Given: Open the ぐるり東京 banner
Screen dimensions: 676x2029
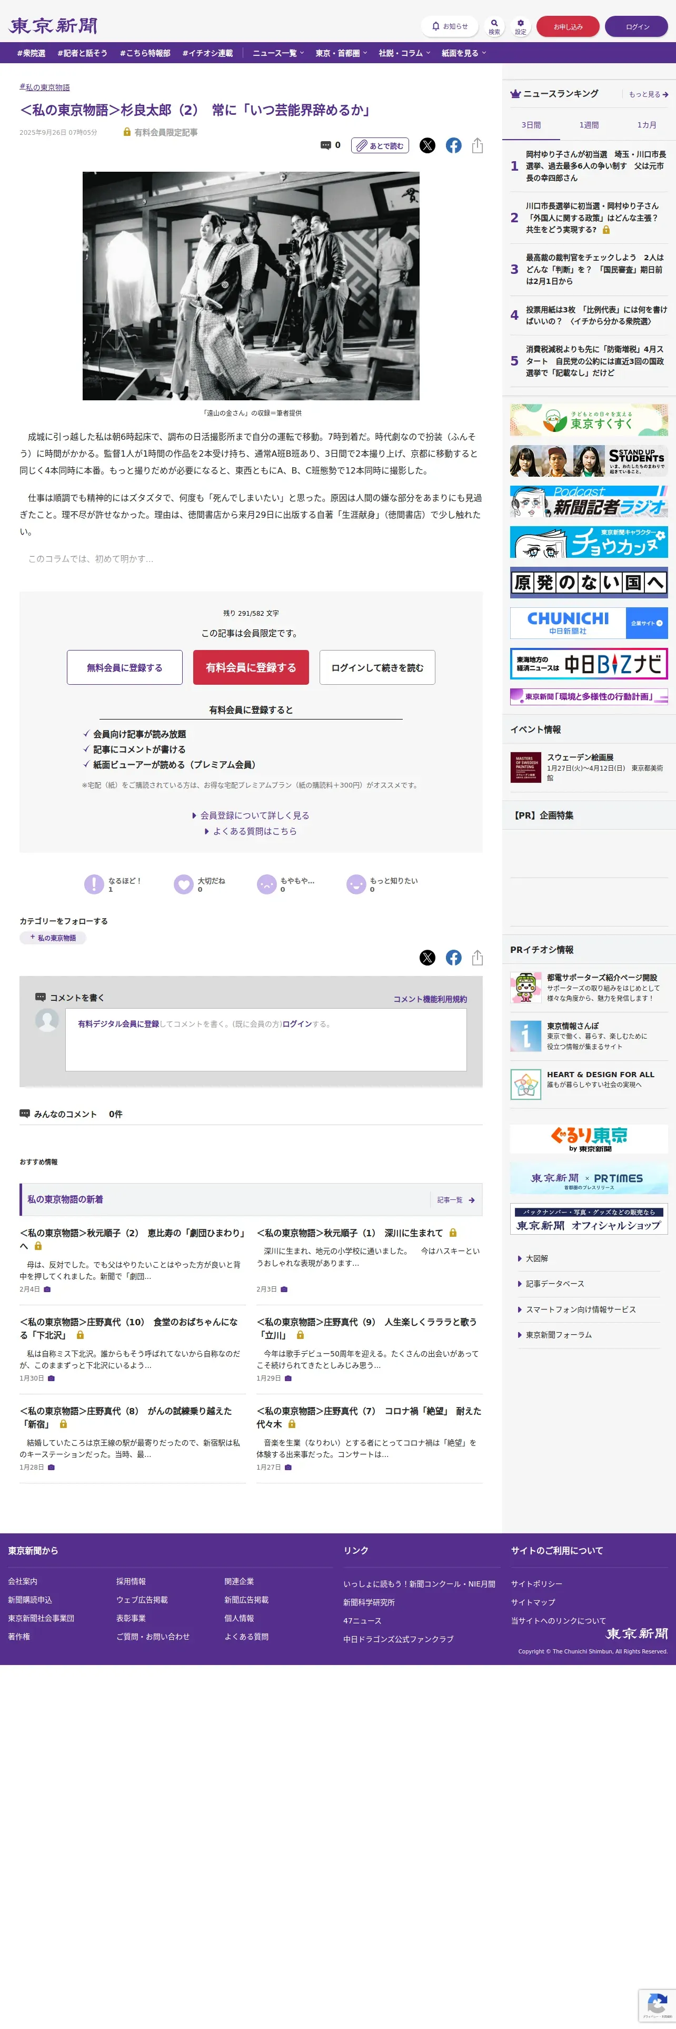Looking at the screenshot, I should click(x=589, y=1139).
